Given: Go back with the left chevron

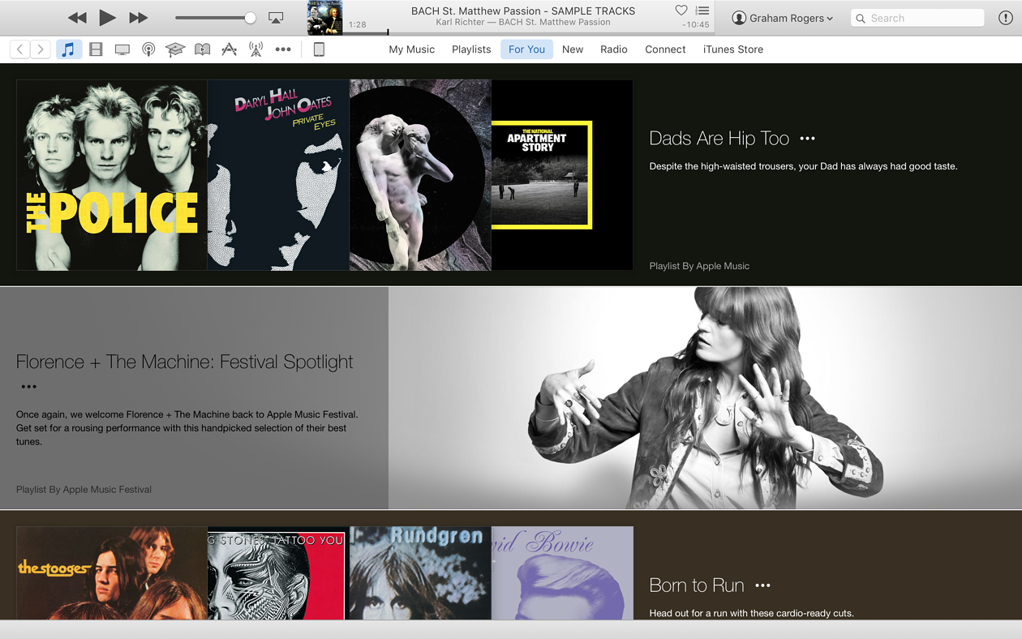Looking at the screenshot, I should pyautogui.click(x=20, y=49).
